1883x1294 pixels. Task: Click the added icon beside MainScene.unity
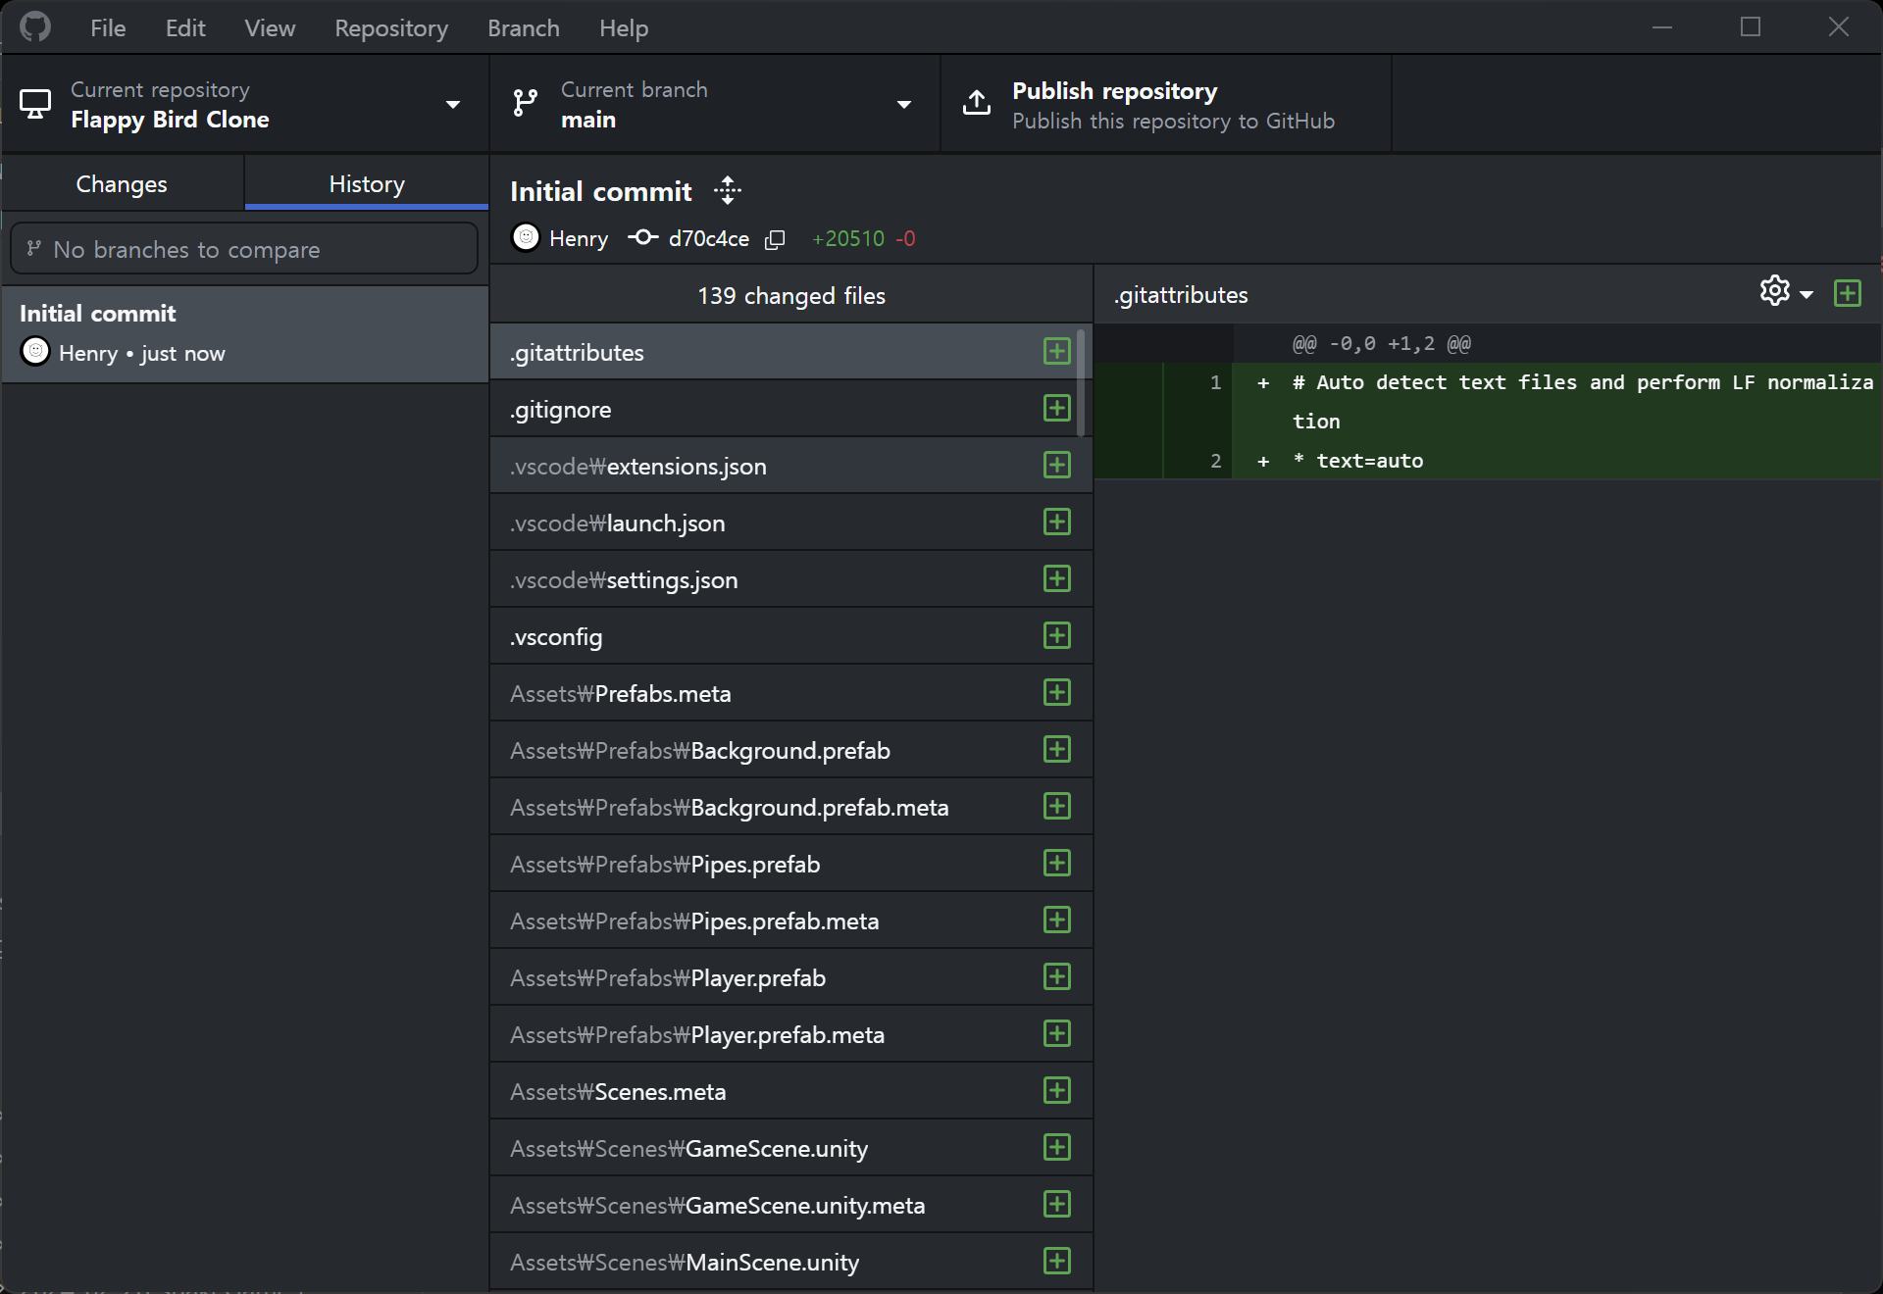click(x=1057, y=1262)
